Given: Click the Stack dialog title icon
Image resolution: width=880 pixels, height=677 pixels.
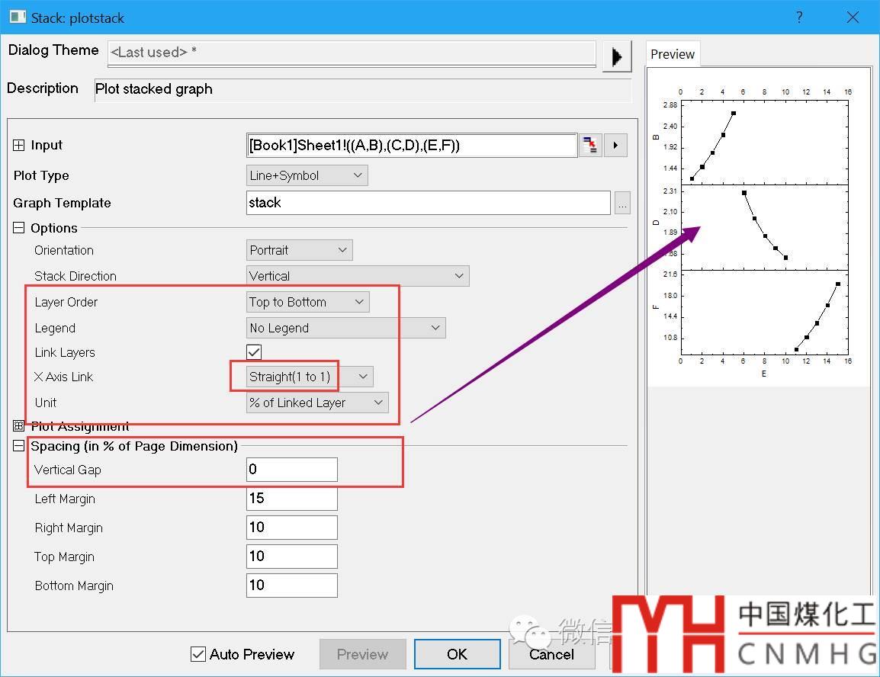Looking at the screenshot, I should tap(18, 17).
